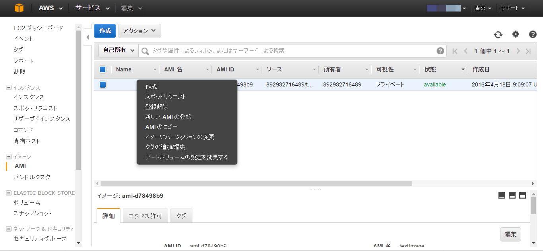This screenshot has height=251, width=543.
Task: Open the settings gear icon
Action: [516, 34]
